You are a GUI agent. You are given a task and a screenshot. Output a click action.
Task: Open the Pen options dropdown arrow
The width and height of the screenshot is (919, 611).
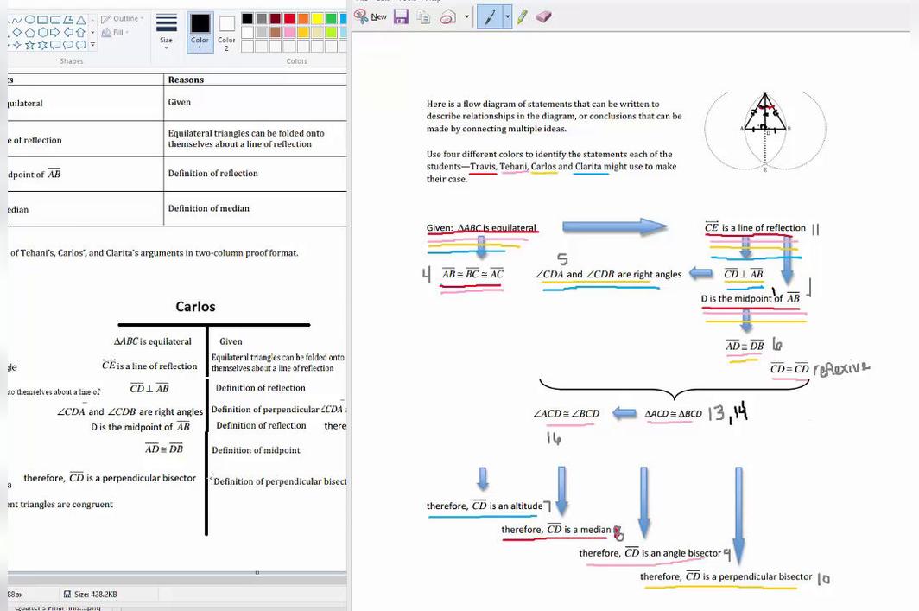click(507, 16)
